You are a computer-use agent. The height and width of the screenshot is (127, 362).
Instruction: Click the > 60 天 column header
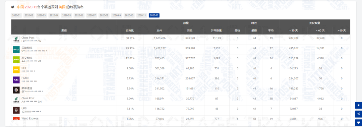pos(342,30)
